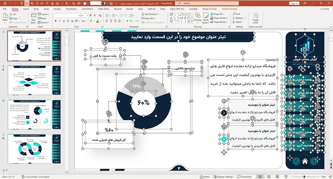Image resolution: width=333 pixels, height=179 pixels.
Task: Click red font color A button
Action: pyautogui.click(x=97, y=21)
